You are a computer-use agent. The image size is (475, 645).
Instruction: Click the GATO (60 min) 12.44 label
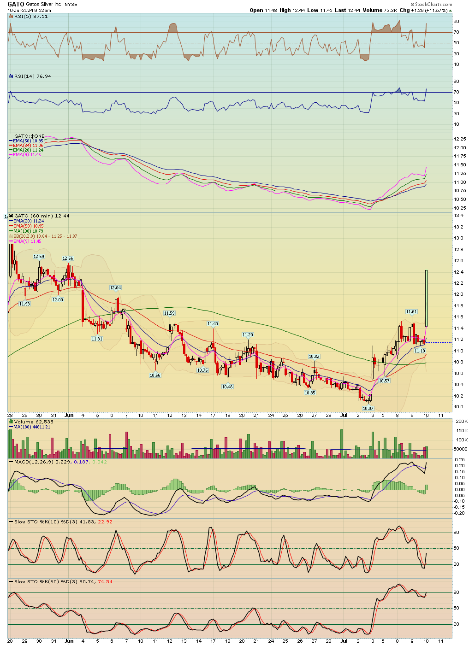pyautogui.click(x=42, y=216)
